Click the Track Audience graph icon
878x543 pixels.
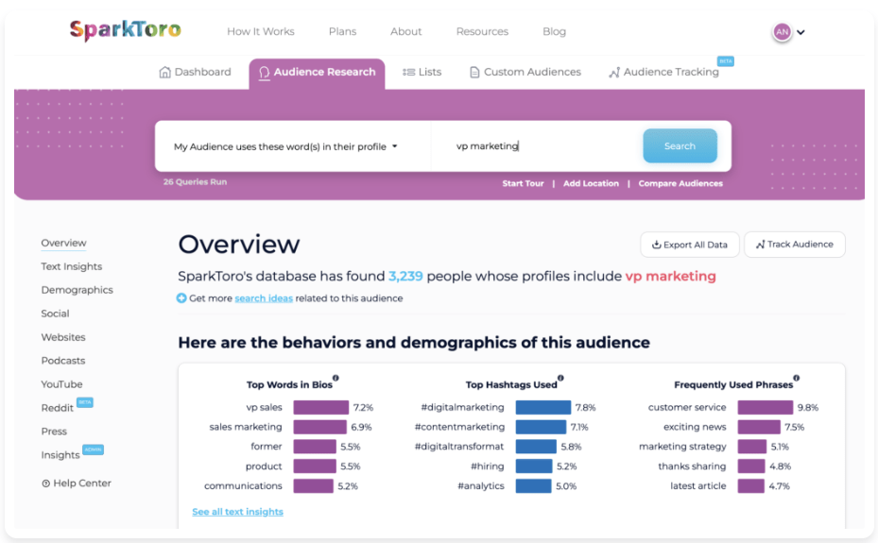761,245
